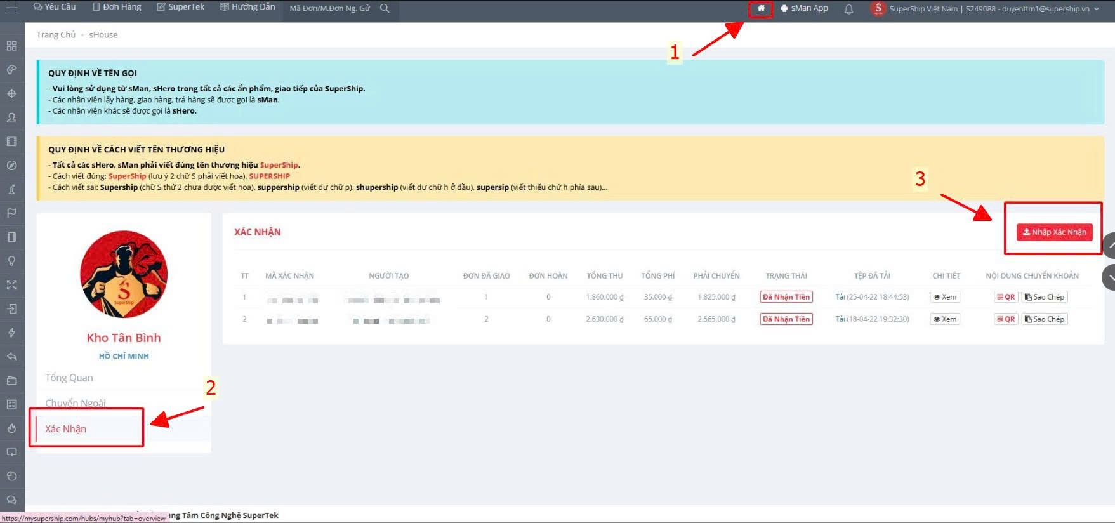Click the film strip icon in sidebar
This screenshot has width=1115, height=523.
coord(11,142)
